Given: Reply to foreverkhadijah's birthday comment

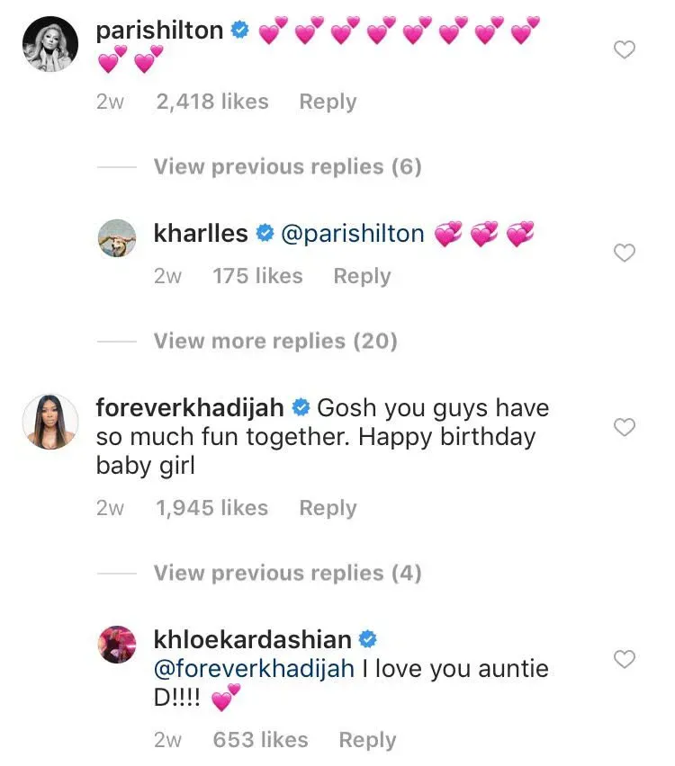Looking at the screenshot, I should click(x=328, y=508).
